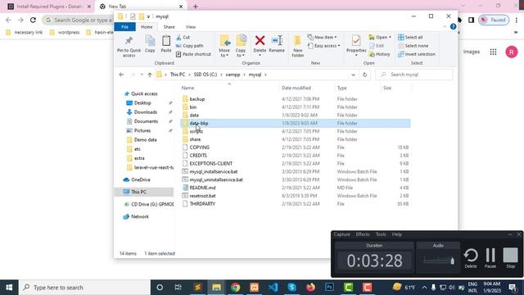
Task: Open the ribbon Open dropdown
Action: coord(380,37)
